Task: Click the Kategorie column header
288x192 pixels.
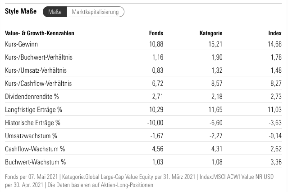Action: point(211,33)
